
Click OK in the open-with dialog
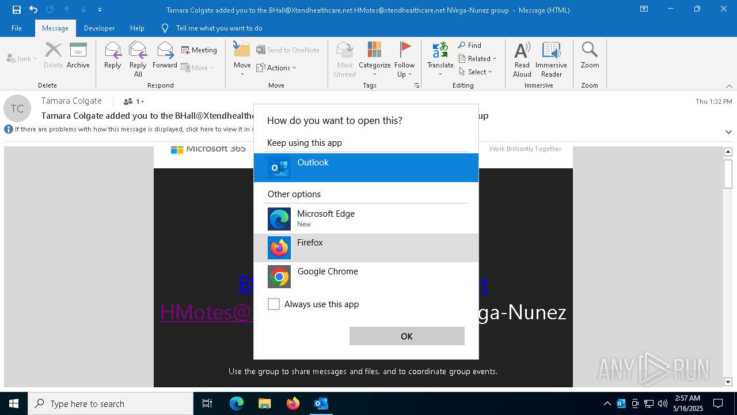407,336
